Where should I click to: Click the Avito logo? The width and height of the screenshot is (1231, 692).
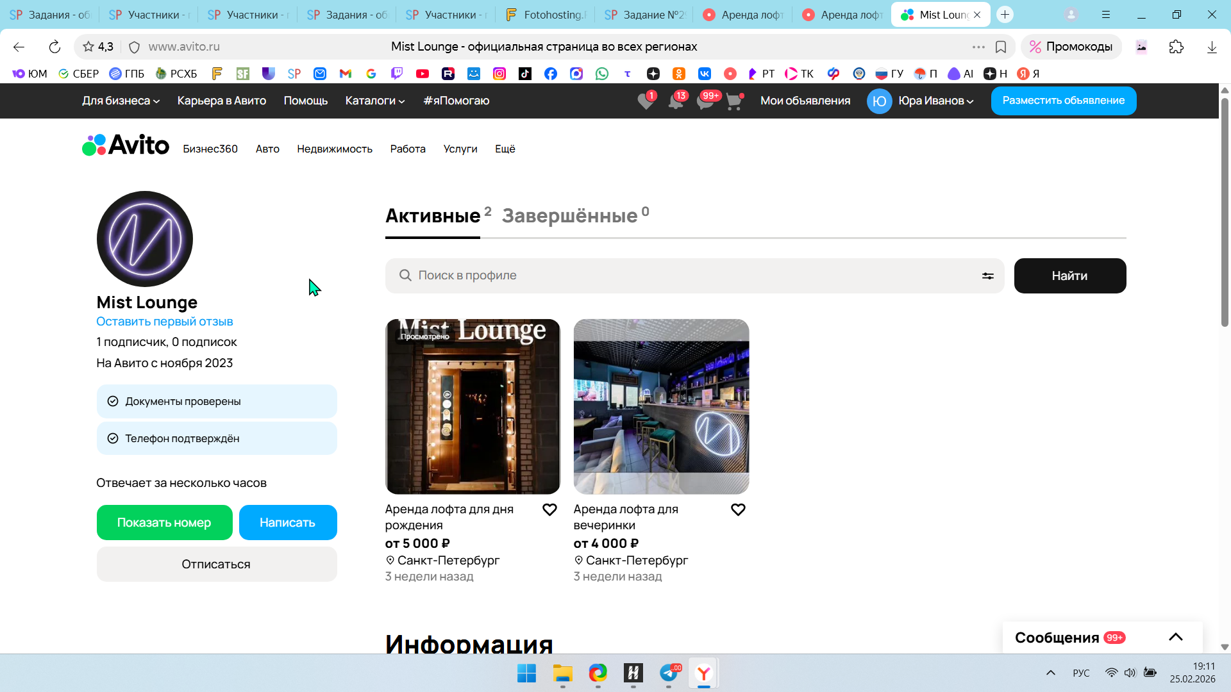[126, 145]
